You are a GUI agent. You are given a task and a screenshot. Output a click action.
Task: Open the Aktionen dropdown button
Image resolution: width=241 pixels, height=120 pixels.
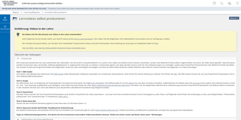(x=234, y=18)
